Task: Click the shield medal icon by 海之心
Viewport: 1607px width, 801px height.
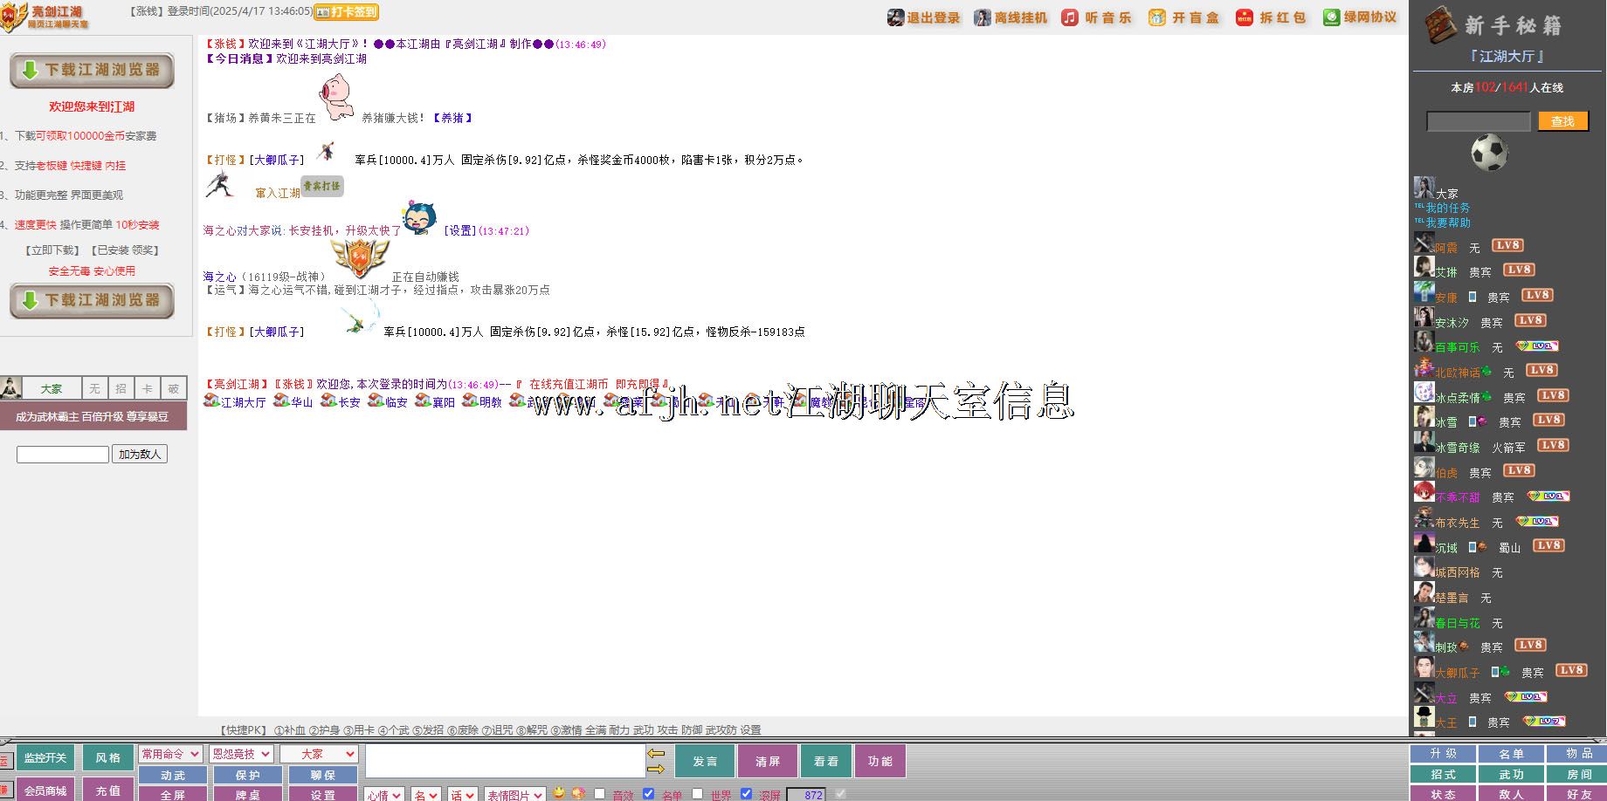Action: (x=359, y=258)
